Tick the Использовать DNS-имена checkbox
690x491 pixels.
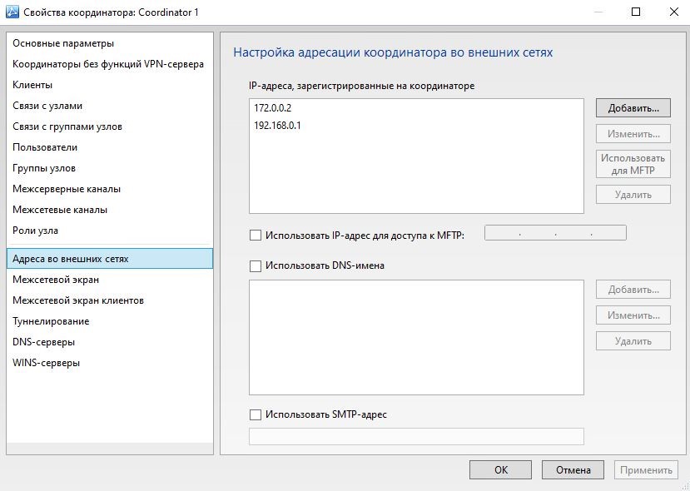[256, 265]
